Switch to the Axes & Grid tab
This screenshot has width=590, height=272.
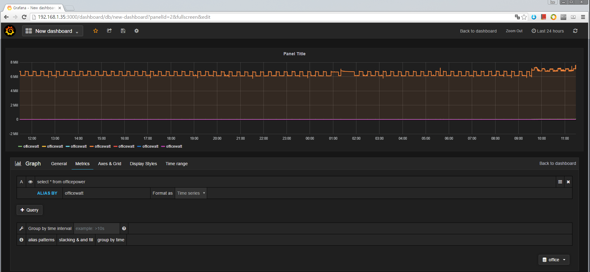click(x=110, y=164)
